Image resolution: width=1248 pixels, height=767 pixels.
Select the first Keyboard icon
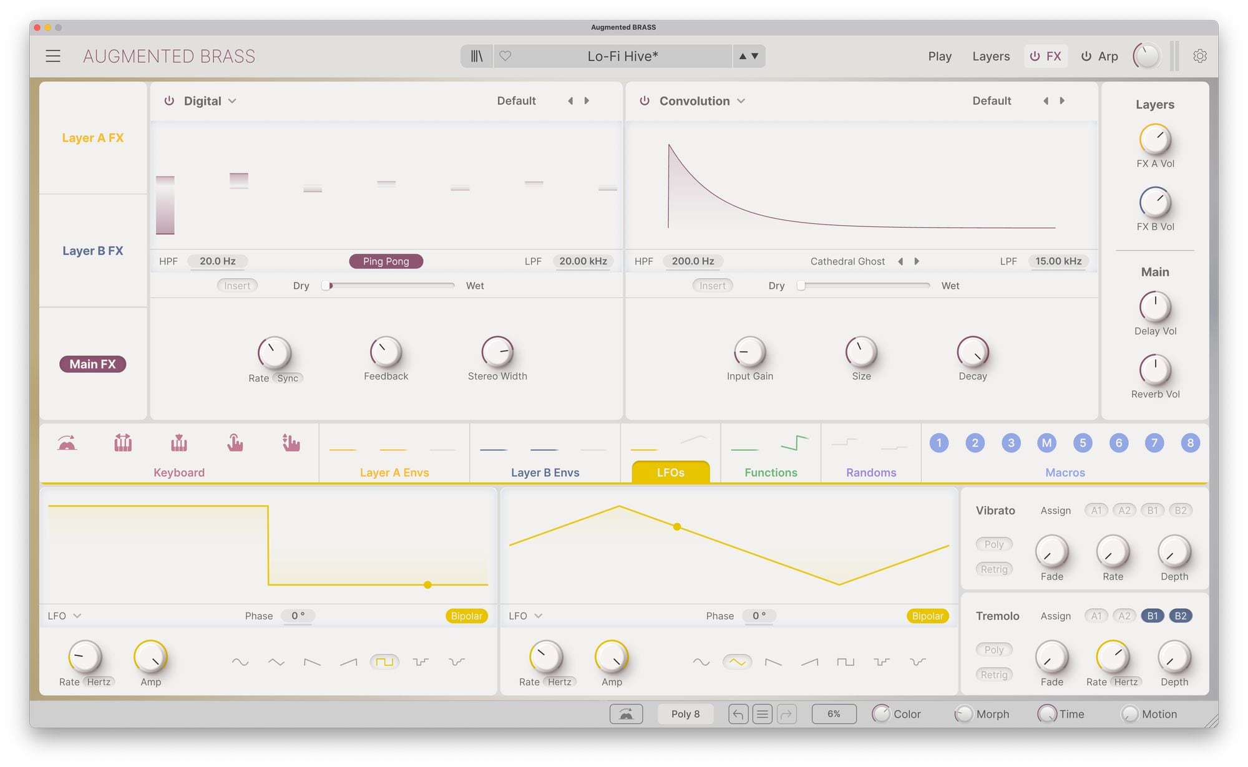[x=67, y=443]
